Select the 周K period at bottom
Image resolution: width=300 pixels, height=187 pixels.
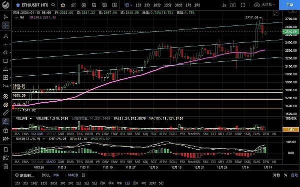(135, 183)
